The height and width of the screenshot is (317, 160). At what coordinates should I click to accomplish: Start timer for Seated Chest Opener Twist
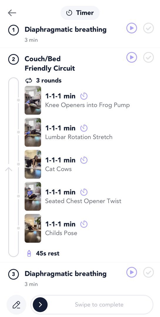[84, 192]
